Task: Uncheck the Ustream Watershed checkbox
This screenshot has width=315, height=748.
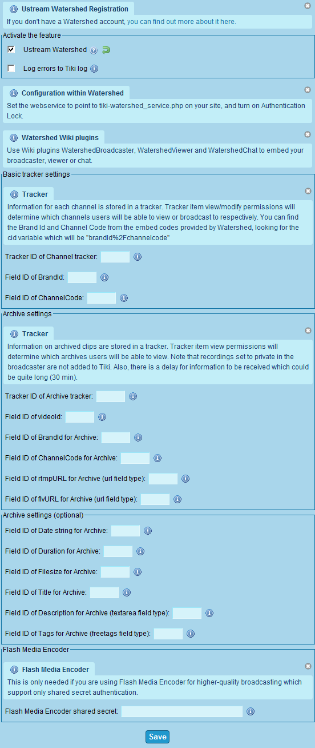Action: click(11, 50)
